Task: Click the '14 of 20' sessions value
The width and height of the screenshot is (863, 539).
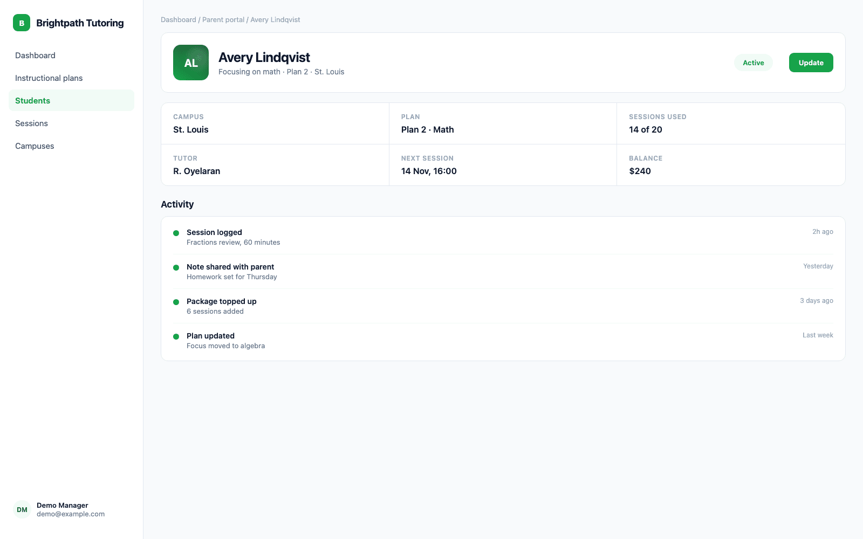Action: (x=645, y=129)
